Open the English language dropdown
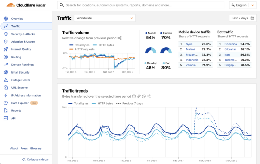This screenshot has height=164, width=260. (243, 5)
